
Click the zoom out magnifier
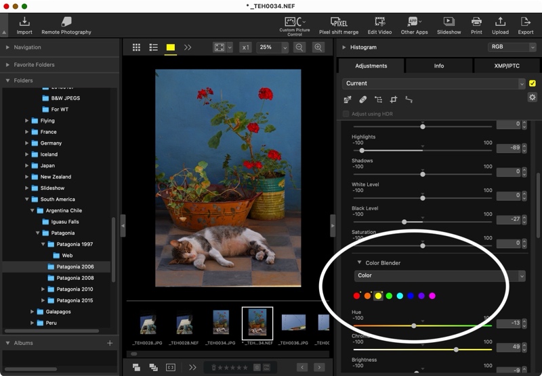(299, 47)
